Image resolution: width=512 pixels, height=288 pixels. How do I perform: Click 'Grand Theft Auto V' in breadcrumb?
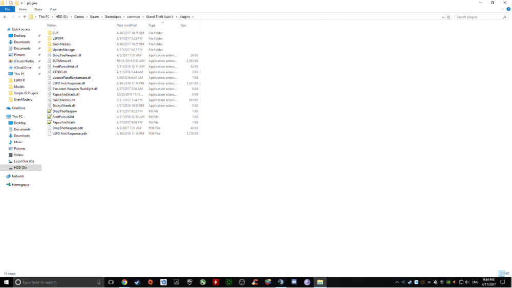tap(160, 17)
